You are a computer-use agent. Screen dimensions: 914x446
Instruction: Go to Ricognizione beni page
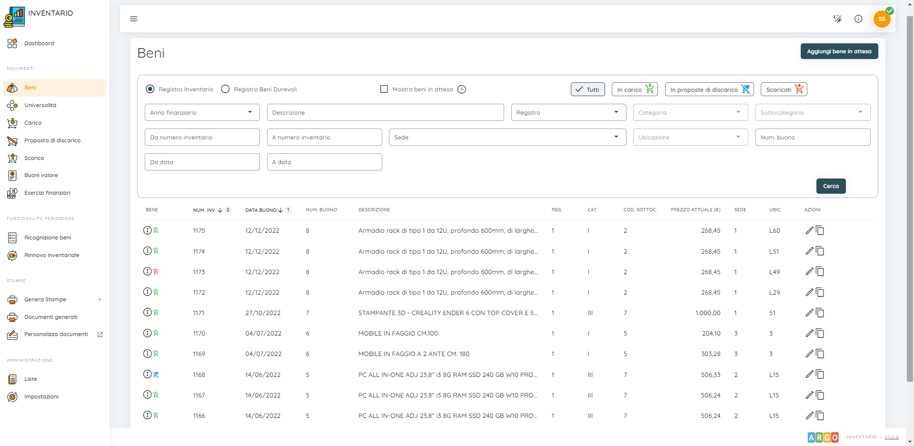[x=48, y=238]
